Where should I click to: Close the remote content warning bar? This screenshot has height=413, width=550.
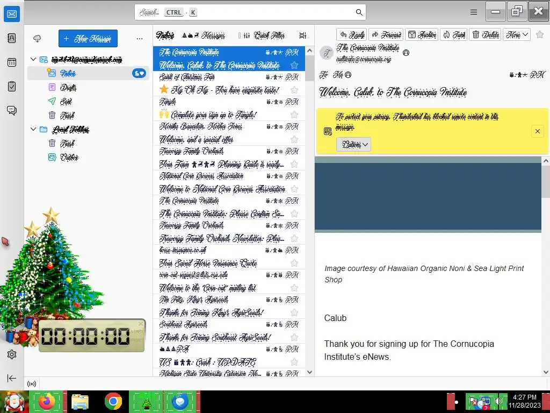coord(537,131)
